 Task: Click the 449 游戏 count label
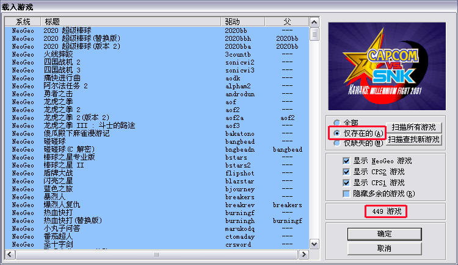pyautogui.click(x=387, y=211)
